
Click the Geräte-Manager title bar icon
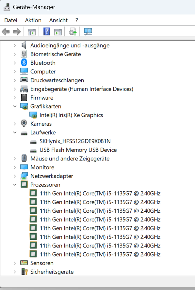point(7,7)
